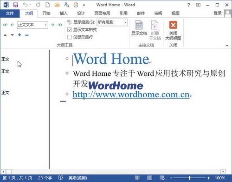232x182 pixels.
Task: Switch to the 插入 Insert tab
Action: [x=64, y=13]
